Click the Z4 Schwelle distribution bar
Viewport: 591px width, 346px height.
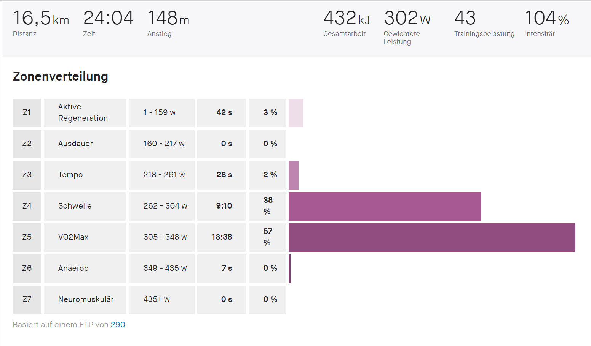385,207
